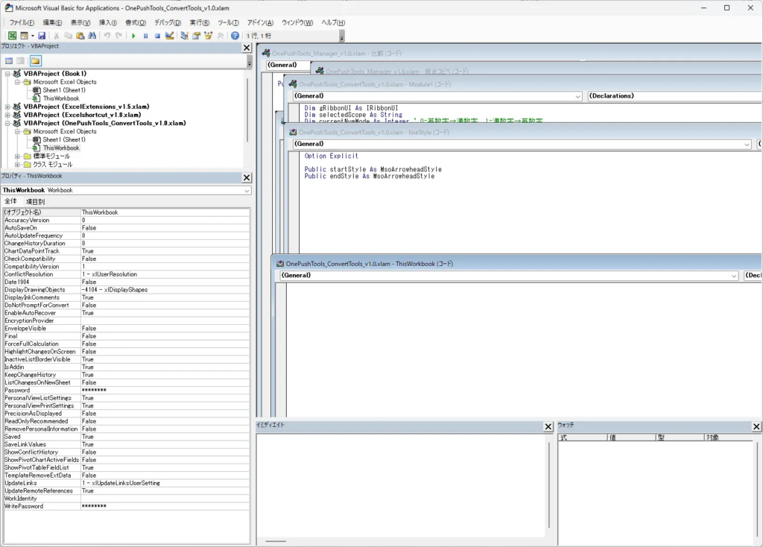Click the Find binoculars icon
Viewport: 763px width, 547px height.
[92, 36]
